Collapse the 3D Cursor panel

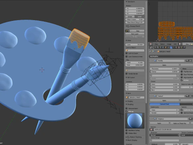pos(126,77)
